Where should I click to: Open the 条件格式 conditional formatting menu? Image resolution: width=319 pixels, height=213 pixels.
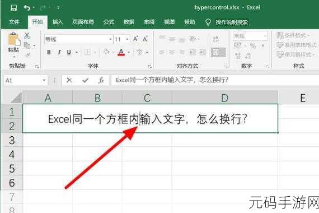coord(293,35)
